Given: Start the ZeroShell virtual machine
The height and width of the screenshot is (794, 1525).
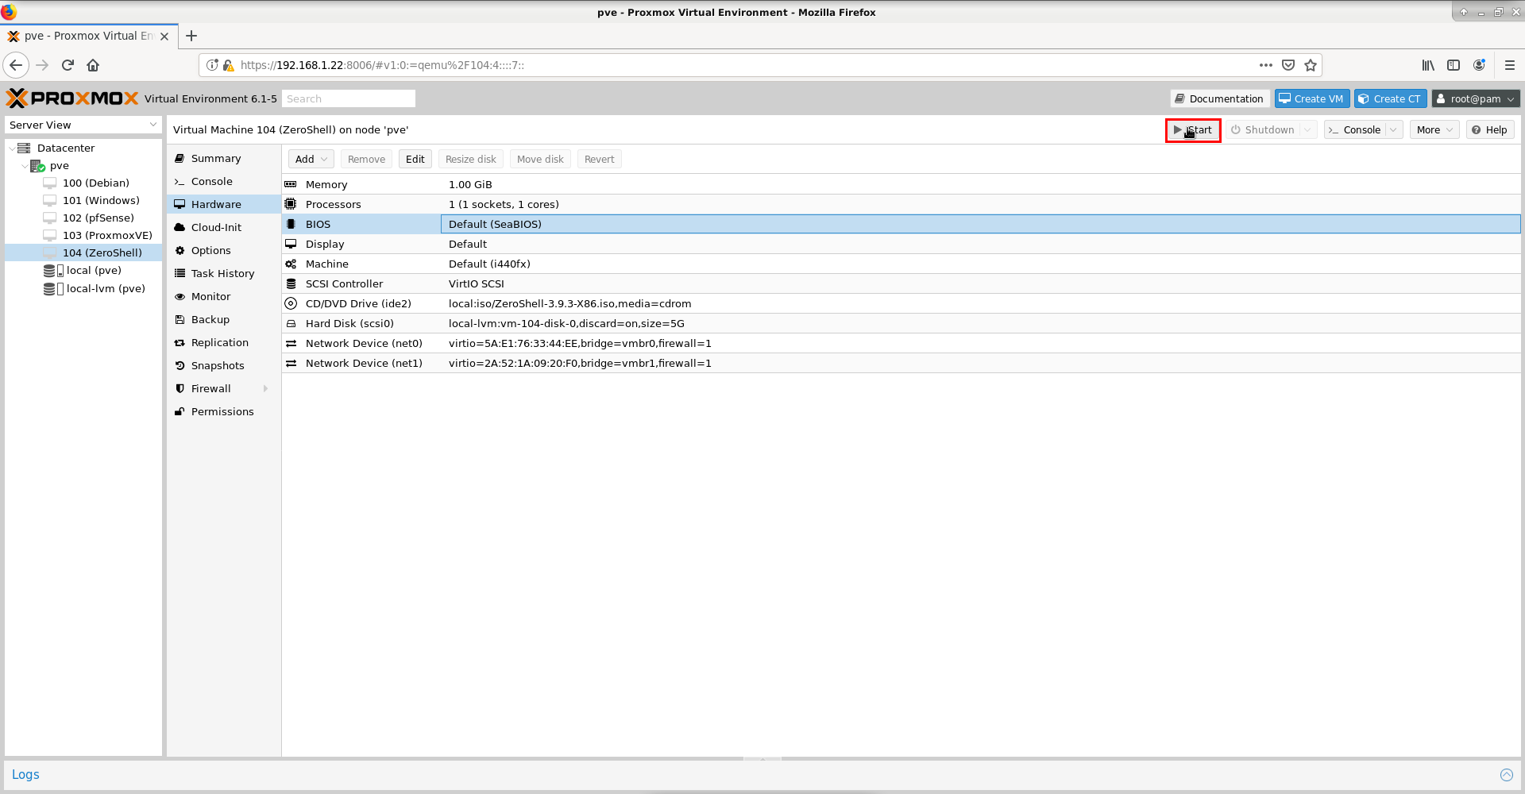Looking at the screenshot, I should (1193, 129).
